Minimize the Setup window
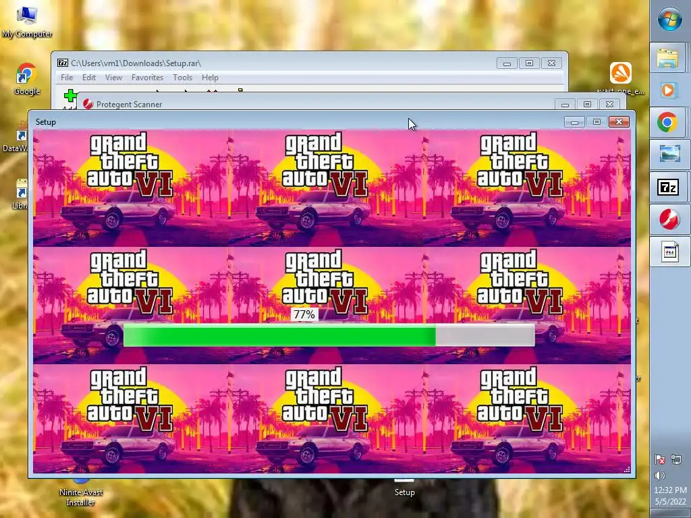The image size is (691, 518). [x=574, y=122]
